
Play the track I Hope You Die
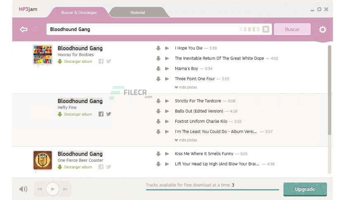167,48
